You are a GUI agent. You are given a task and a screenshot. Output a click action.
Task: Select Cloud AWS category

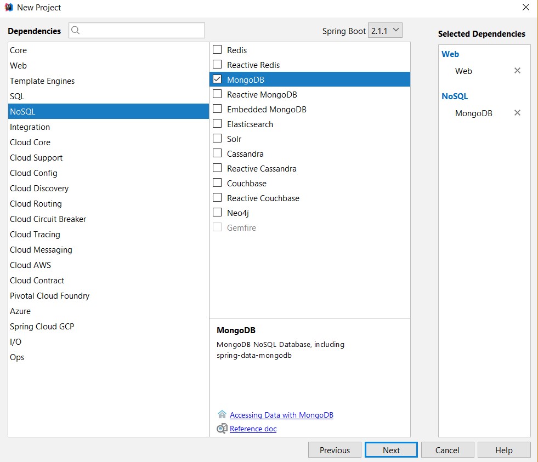pyautogui.click(x=109, y=265)
